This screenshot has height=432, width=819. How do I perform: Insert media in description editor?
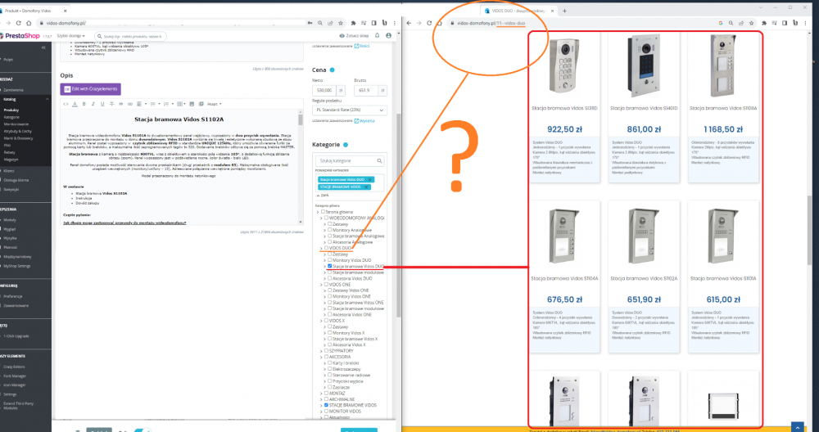tap(201, 104)
